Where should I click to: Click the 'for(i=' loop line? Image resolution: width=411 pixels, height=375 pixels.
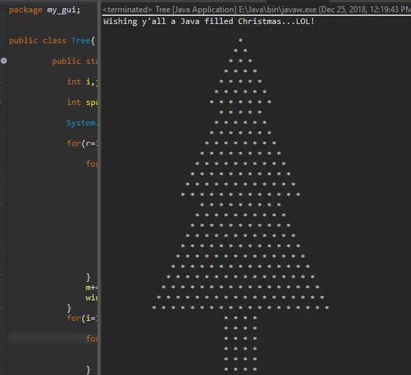pos(82,318)
